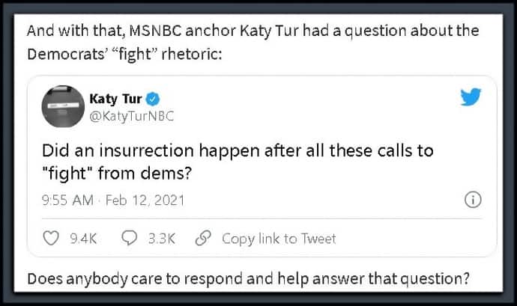Click the blue verified badge
This screenshot has width=517, height=306.
[153, 100]
